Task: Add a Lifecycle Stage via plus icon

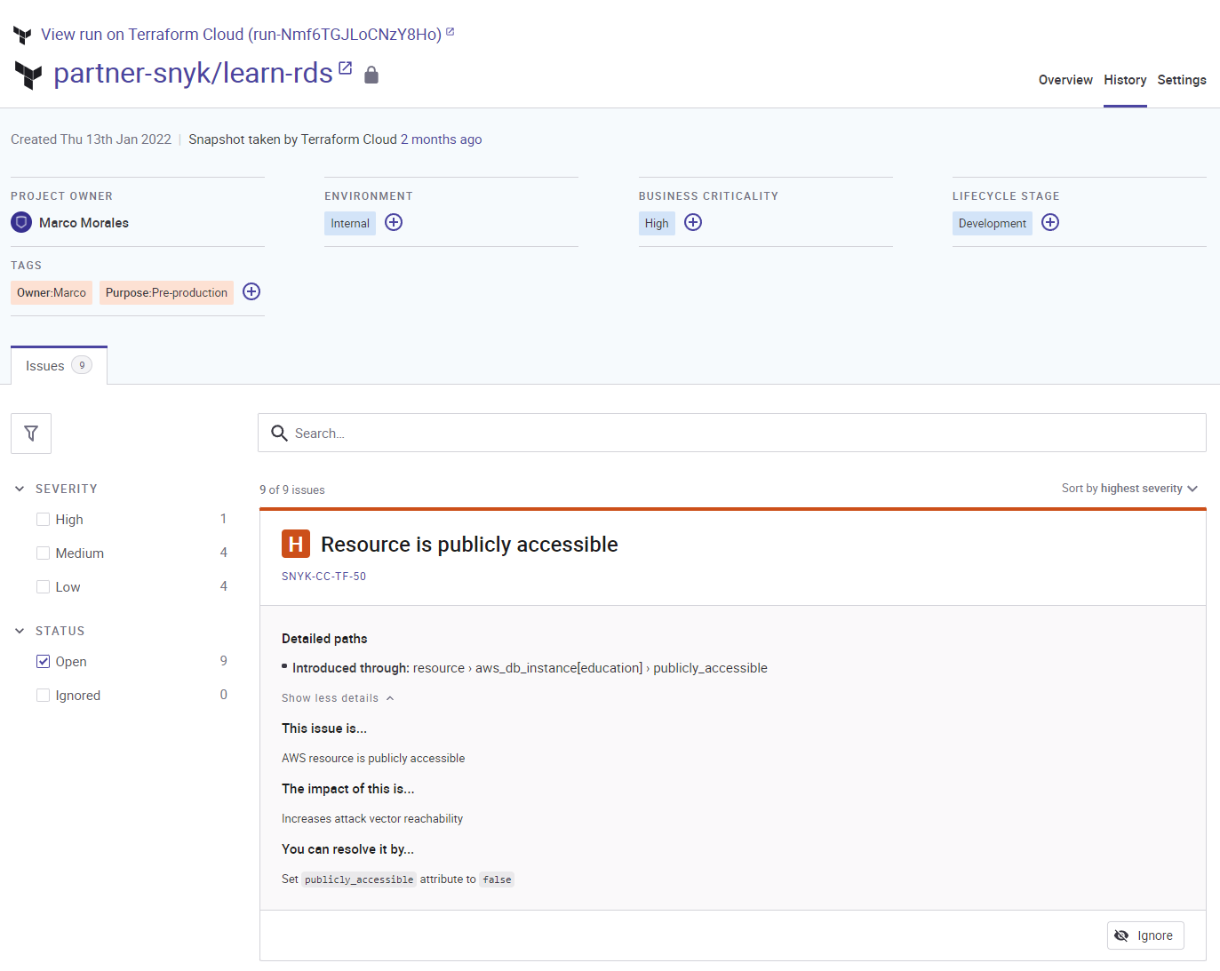Action: (1049, 222)
